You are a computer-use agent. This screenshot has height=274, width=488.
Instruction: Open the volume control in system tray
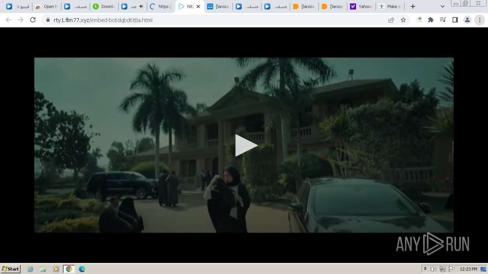point(433,269)
